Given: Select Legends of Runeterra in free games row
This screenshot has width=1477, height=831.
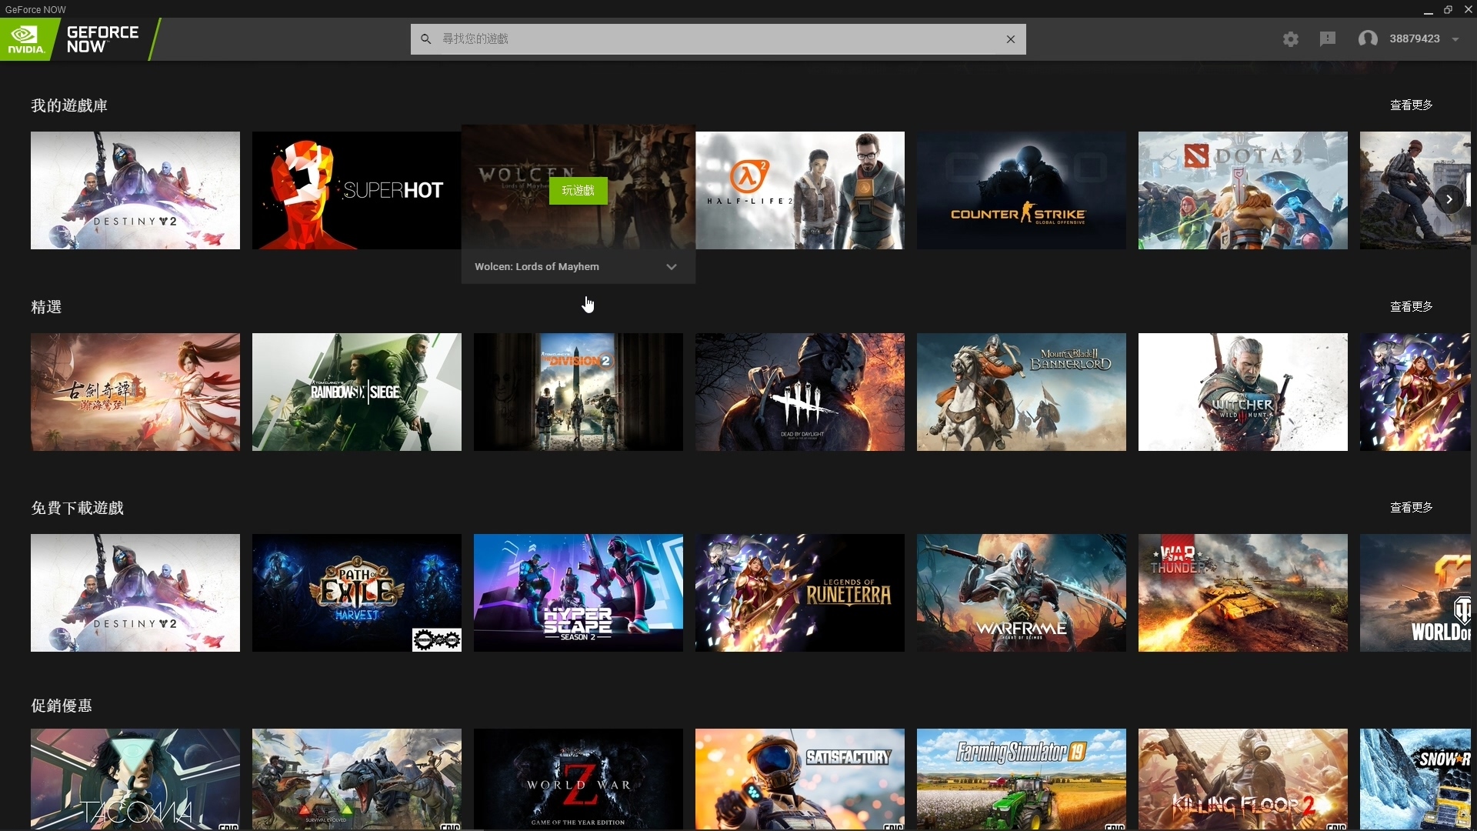Looking at the screenshot, I should [x=800, y=593].
